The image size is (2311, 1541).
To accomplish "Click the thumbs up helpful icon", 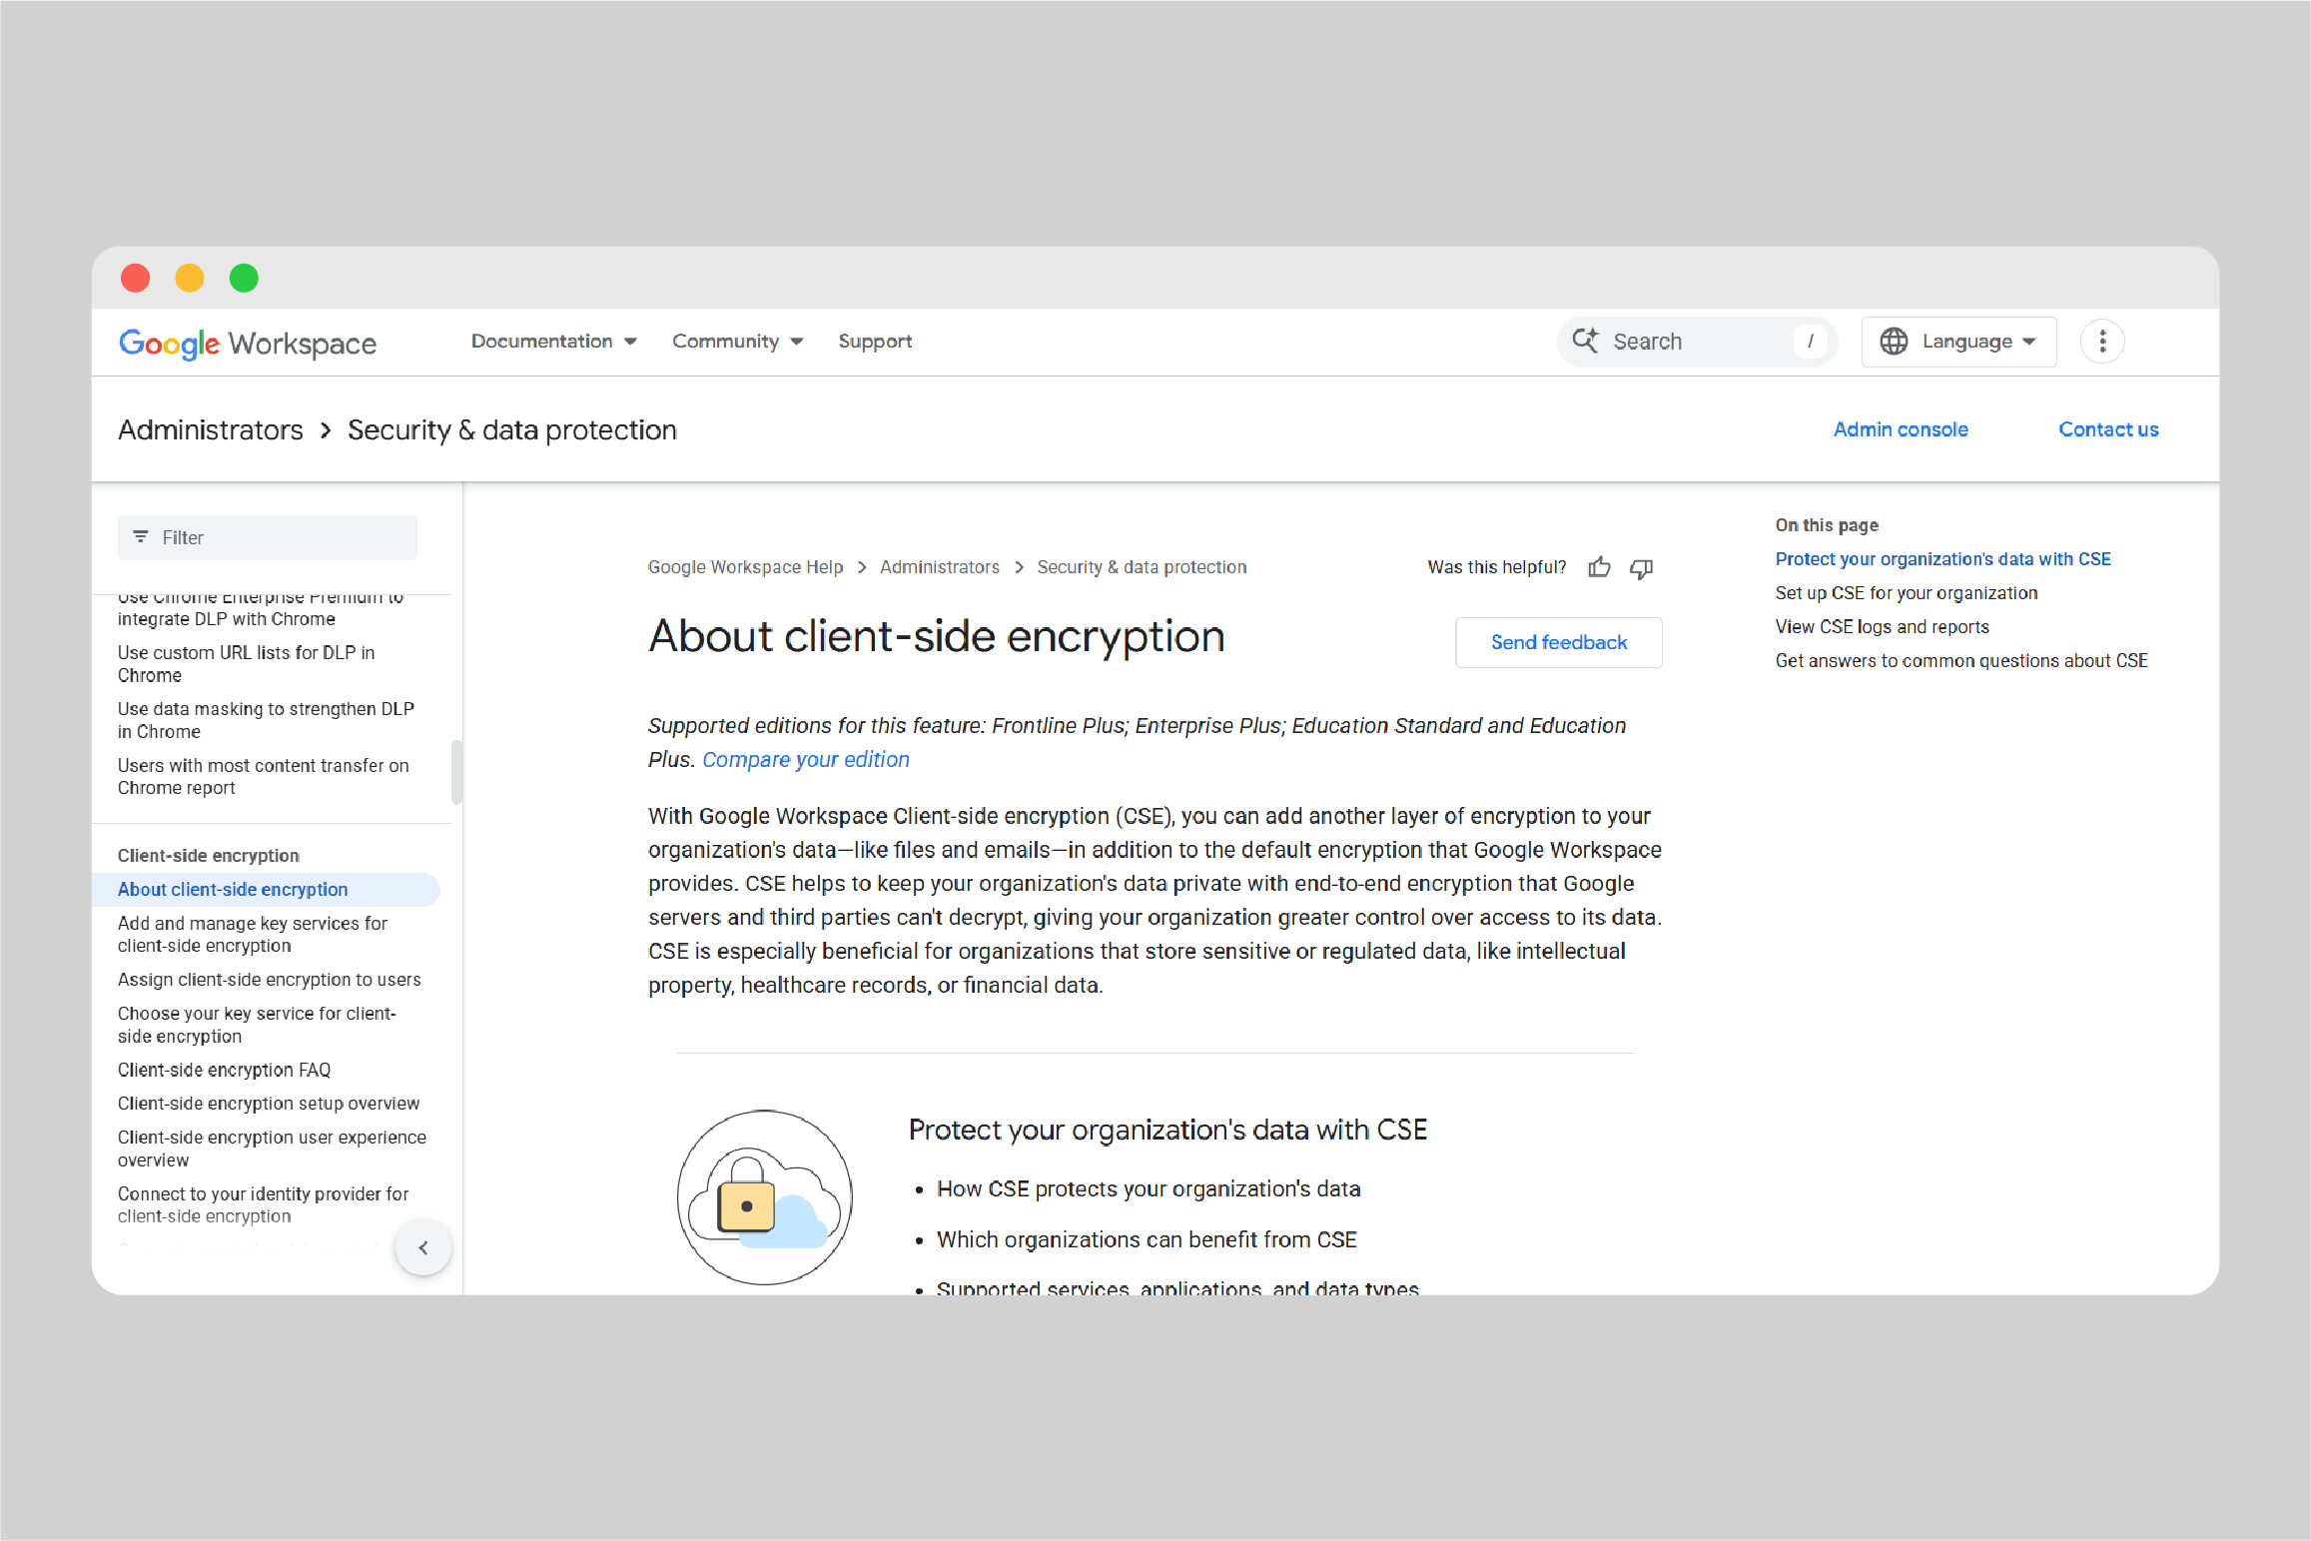I will [1600, 567].
